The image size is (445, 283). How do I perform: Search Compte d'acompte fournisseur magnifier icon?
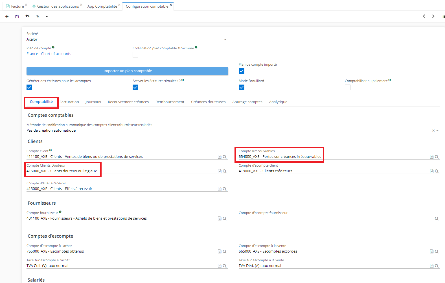(437, 218)
